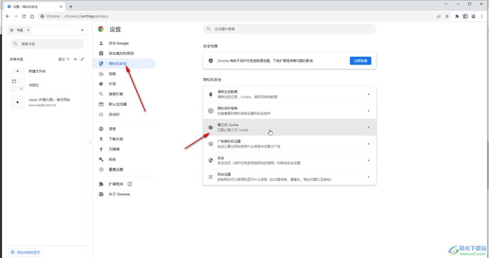Open 默认浏览器 settings section

124,104
